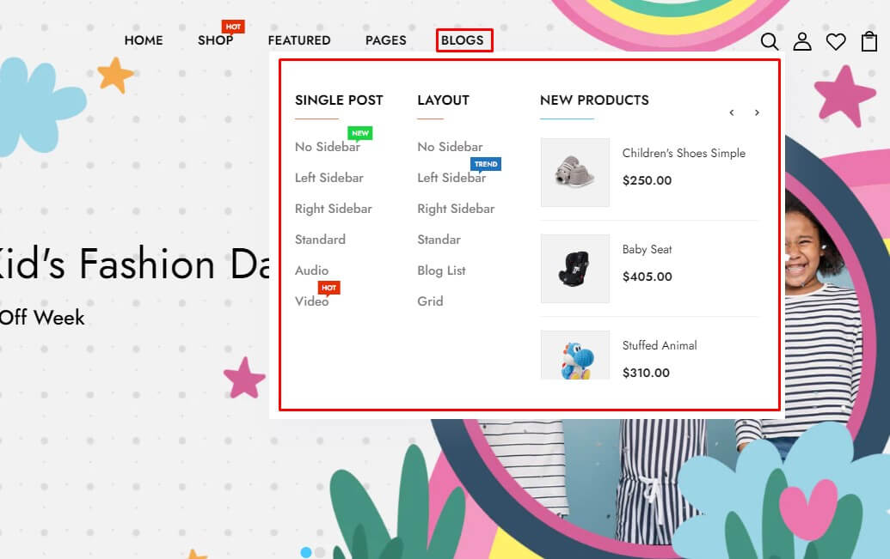Image resolution: width=890 pixels, height=559 pixels.
Task: Open the search magnifier icon
Action: click(770, 41)
